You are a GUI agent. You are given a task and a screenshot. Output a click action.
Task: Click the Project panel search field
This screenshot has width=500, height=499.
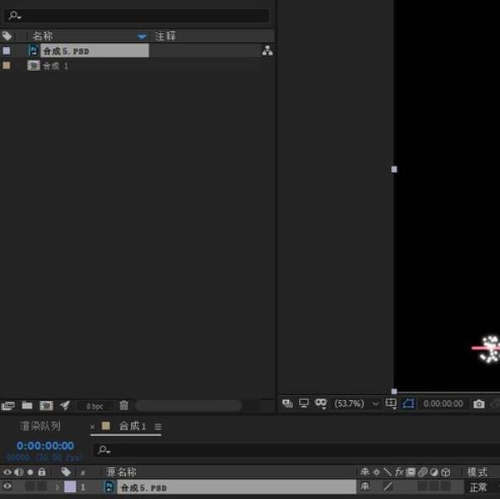pos(137,15)
